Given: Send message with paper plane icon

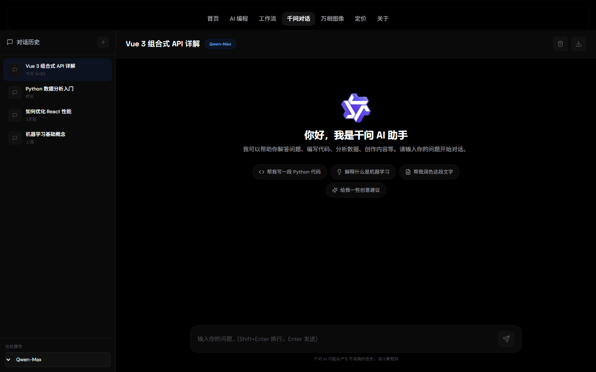Looking at the screenshot, I should click(x=506, y=339).
